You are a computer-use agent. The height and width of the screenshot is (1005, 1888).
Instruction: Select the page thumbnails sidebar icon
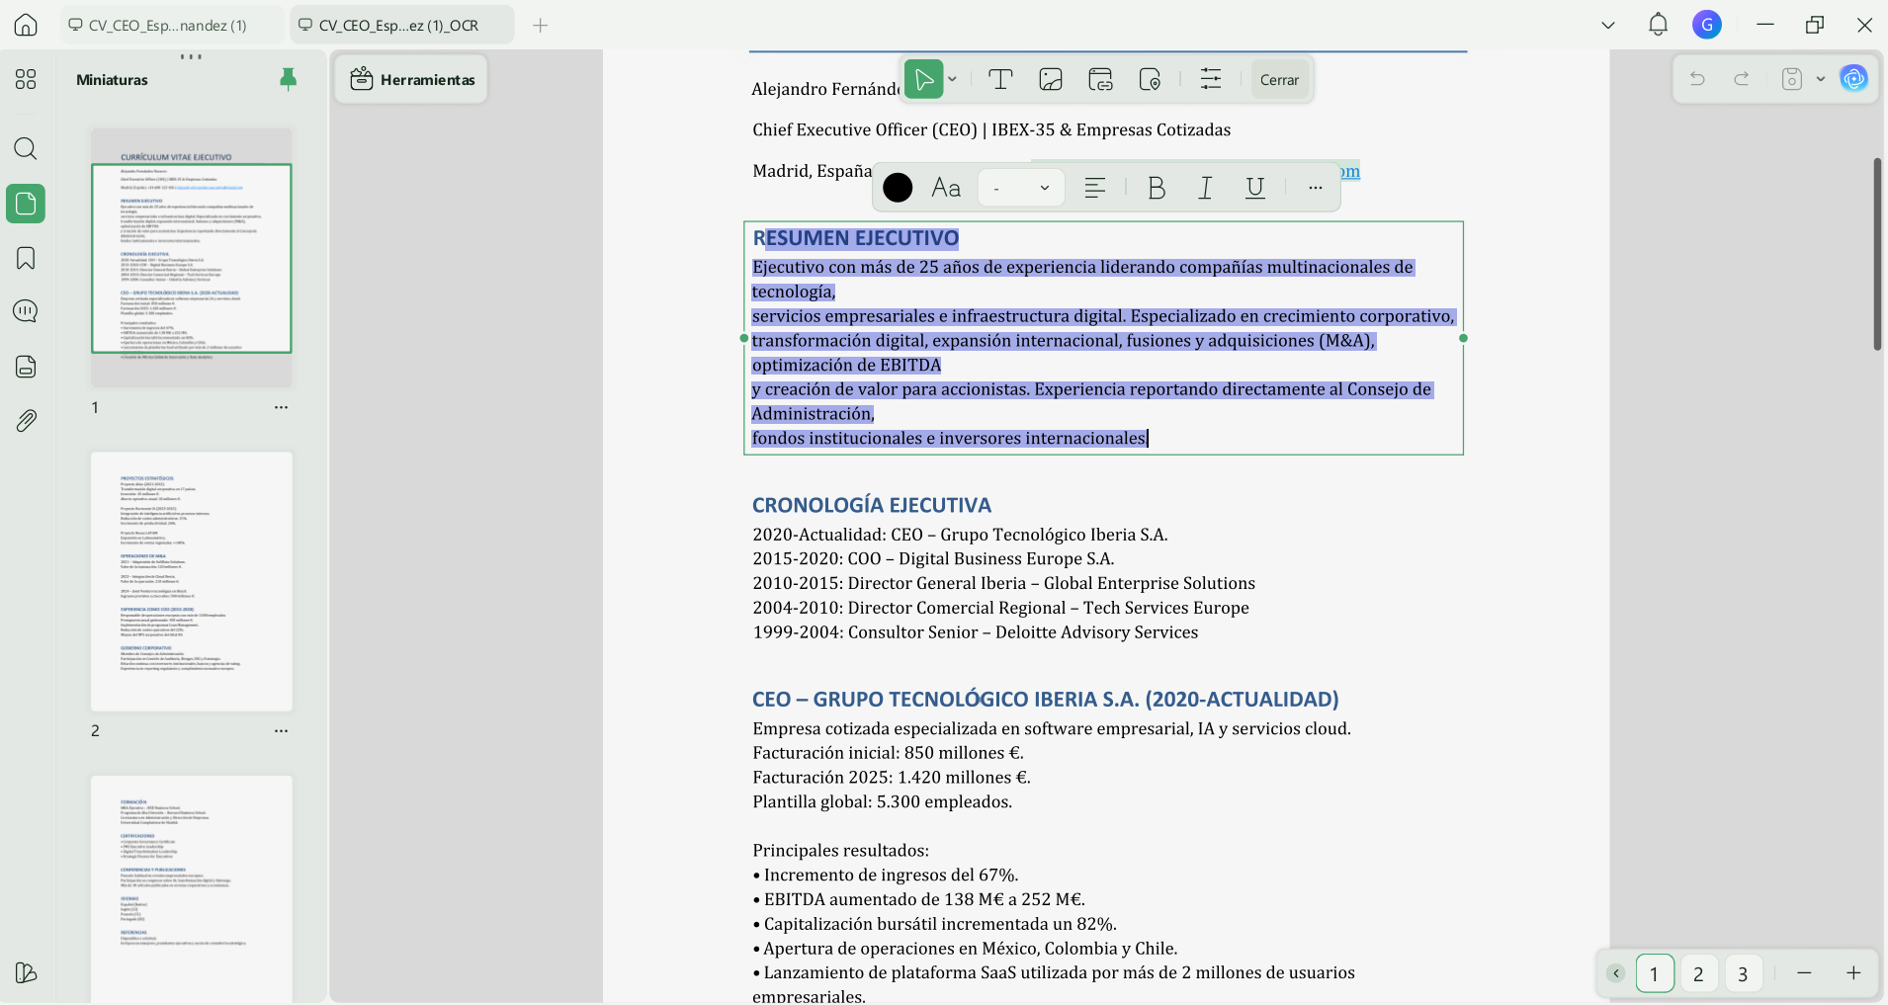pyautogui.click(x=26, y=204)
